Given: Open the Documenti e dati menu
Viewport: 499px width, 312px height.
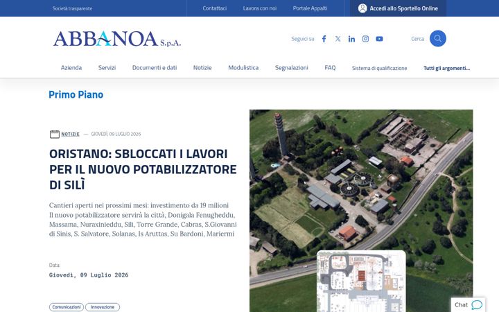Looking at the screenshot, I should pos(155,68).
